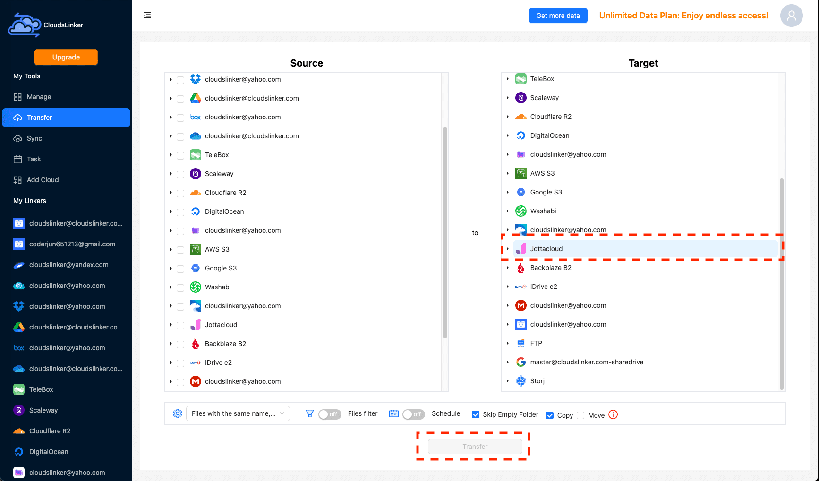Enable the Move checkbox
The image size is (819, 481).
click(x=581, y=415)
